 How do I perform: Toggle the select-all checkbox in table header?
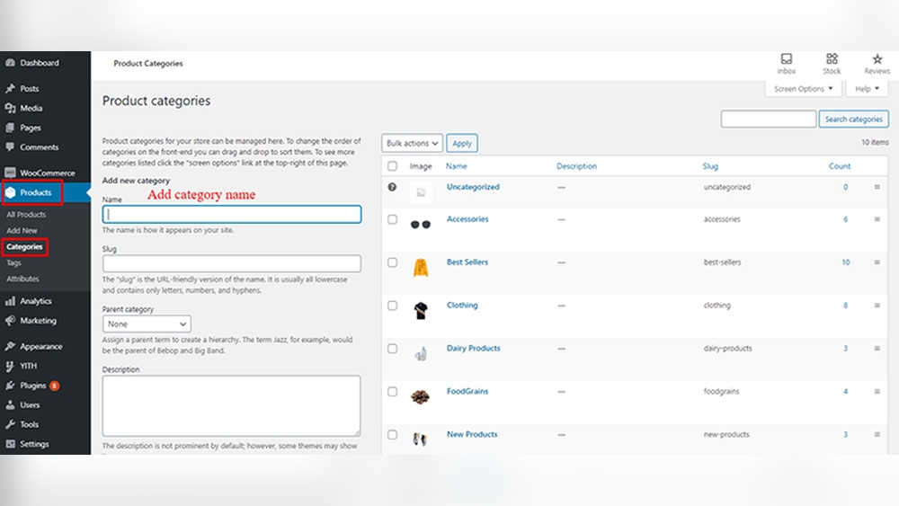coord(392,166)
